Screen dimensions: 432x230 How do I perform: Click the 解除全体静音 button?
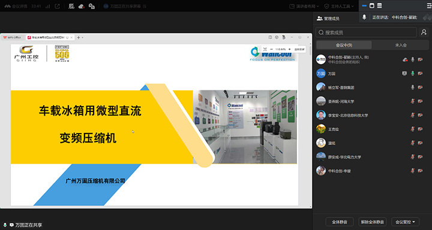373,222
